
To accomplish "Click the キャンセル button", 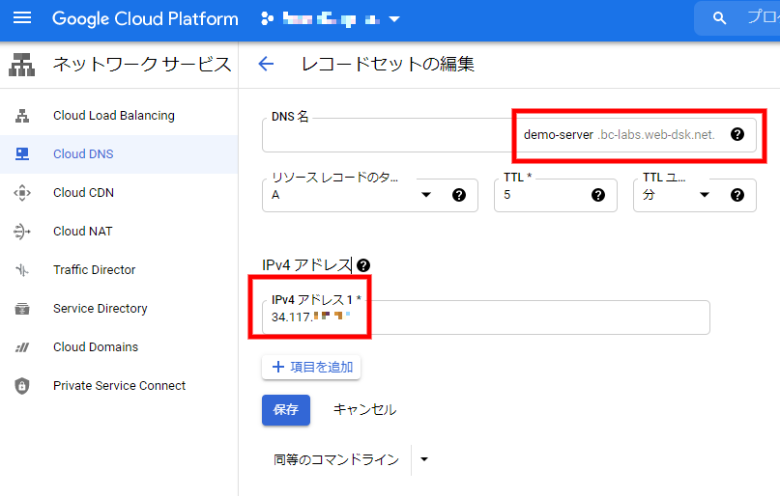I will point(364,410).
